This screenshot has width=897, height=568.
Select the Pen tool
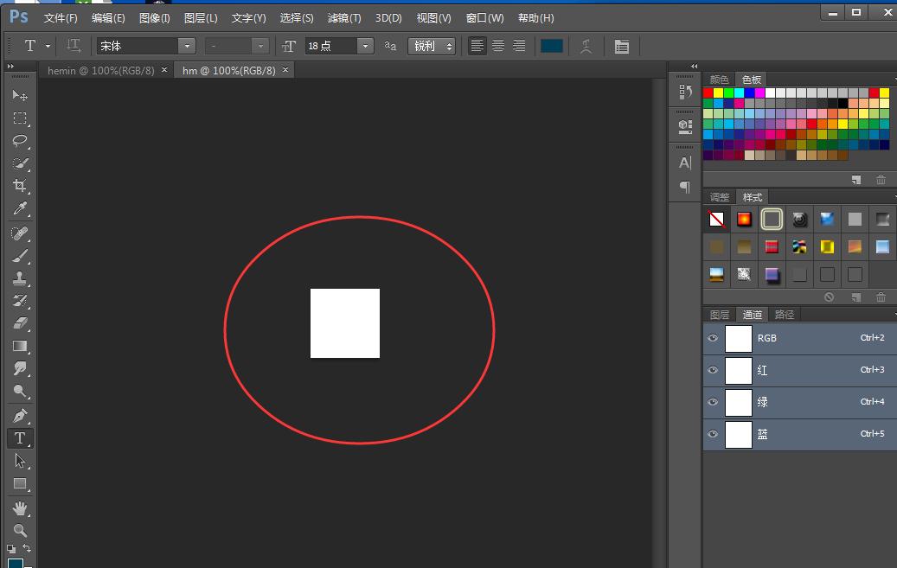[x=19, y=416]
